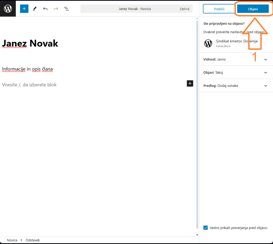Open the block inserter plus button
Viewport: 273px width, 244px height.
[24, 9]
